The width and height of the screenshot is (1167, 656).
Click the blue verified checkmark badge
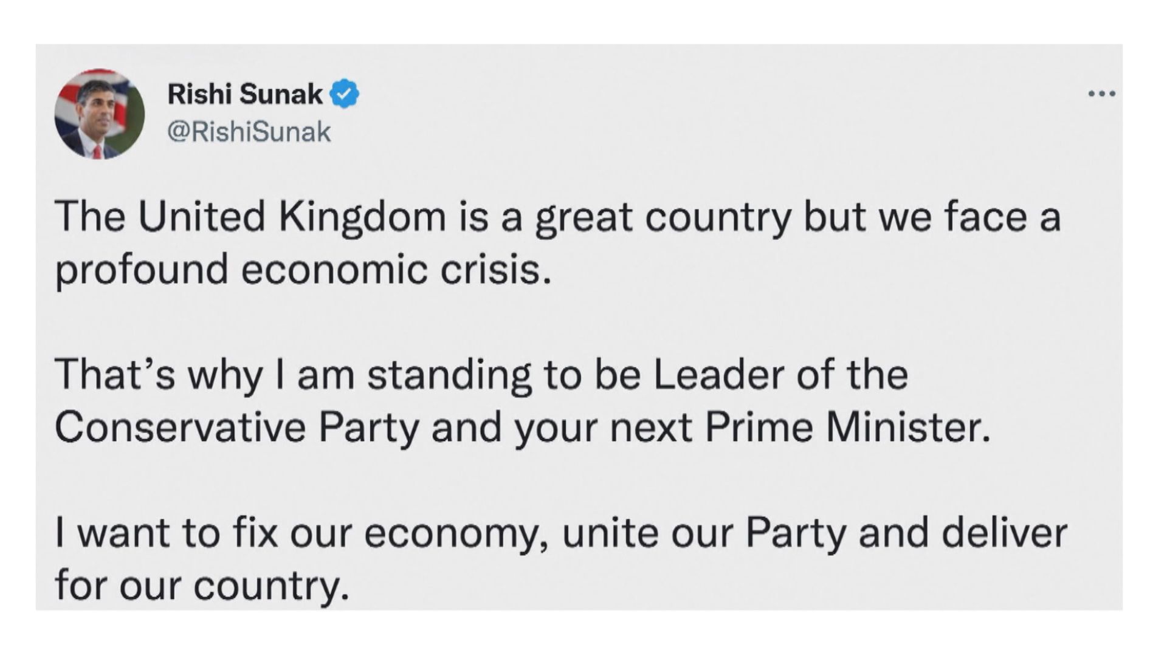(x=345, y=94)
